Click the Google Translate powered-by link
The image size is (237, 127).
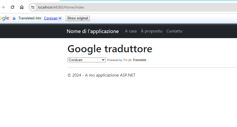click(x=135, y=60)
